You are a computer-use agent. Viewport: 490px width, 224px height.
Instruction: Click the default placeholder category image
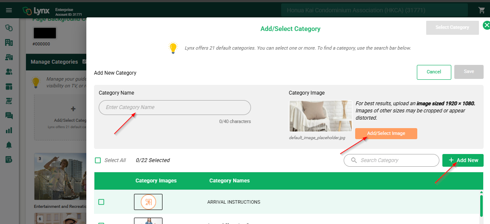(321, 116)
